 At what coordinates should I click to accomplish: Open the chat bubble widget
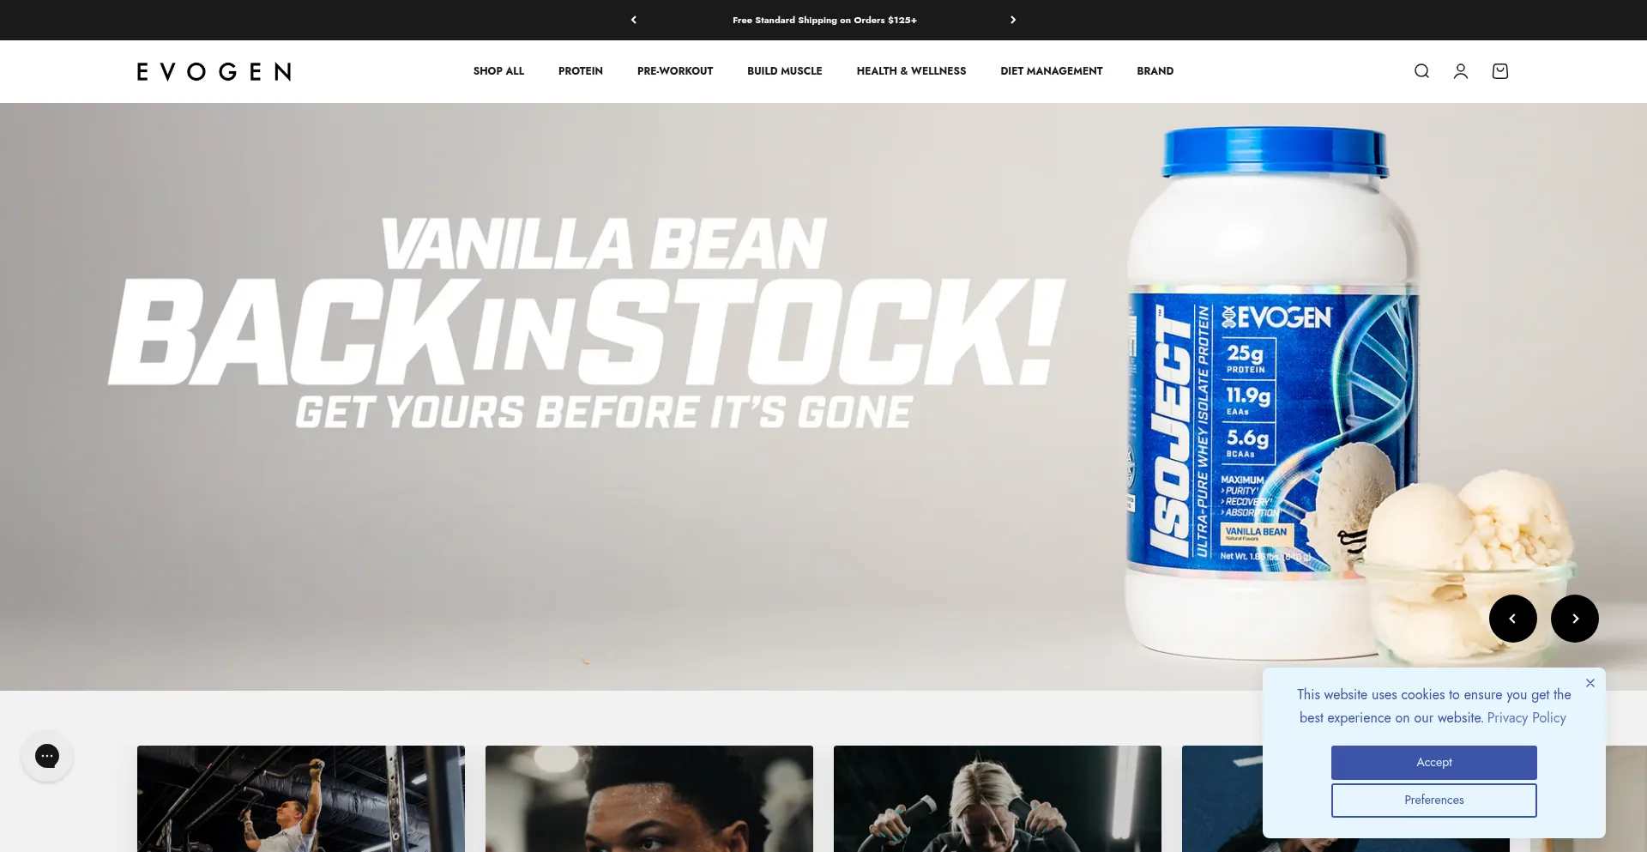tap(47, 756)
